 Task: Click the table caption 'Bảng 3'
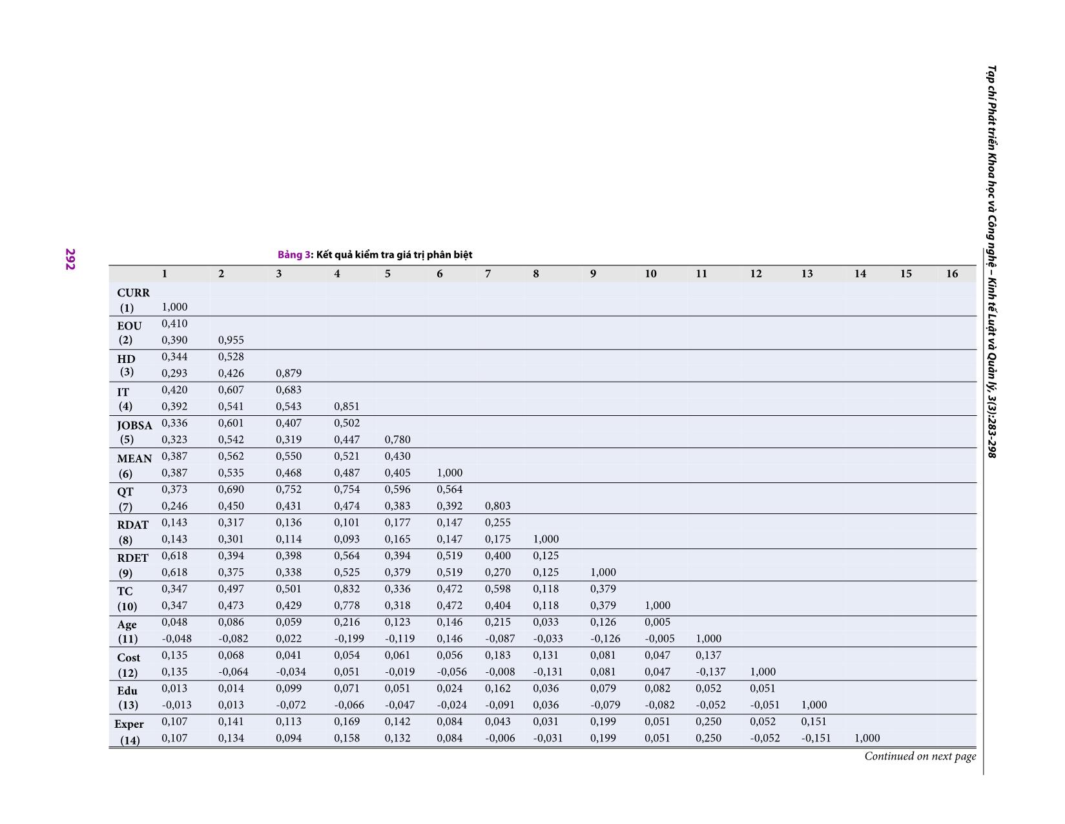click(x=295, y=254)
